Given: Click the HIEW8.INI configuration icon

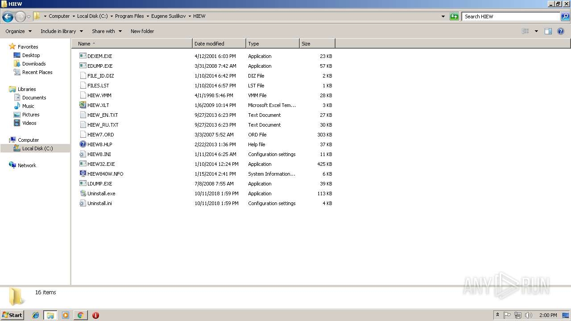Looking at the screenshot, I should pyautogui.click(x=83, y=154).
